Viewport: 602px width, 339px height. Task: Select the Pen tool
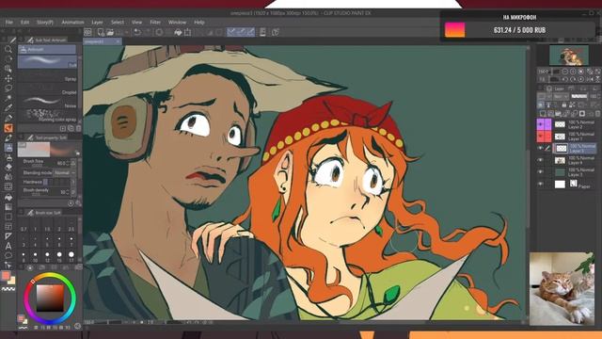click(x=8, y=118)
